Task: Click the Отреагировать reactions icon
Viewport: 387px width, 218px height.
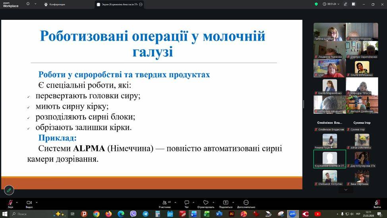Action: 205,203
